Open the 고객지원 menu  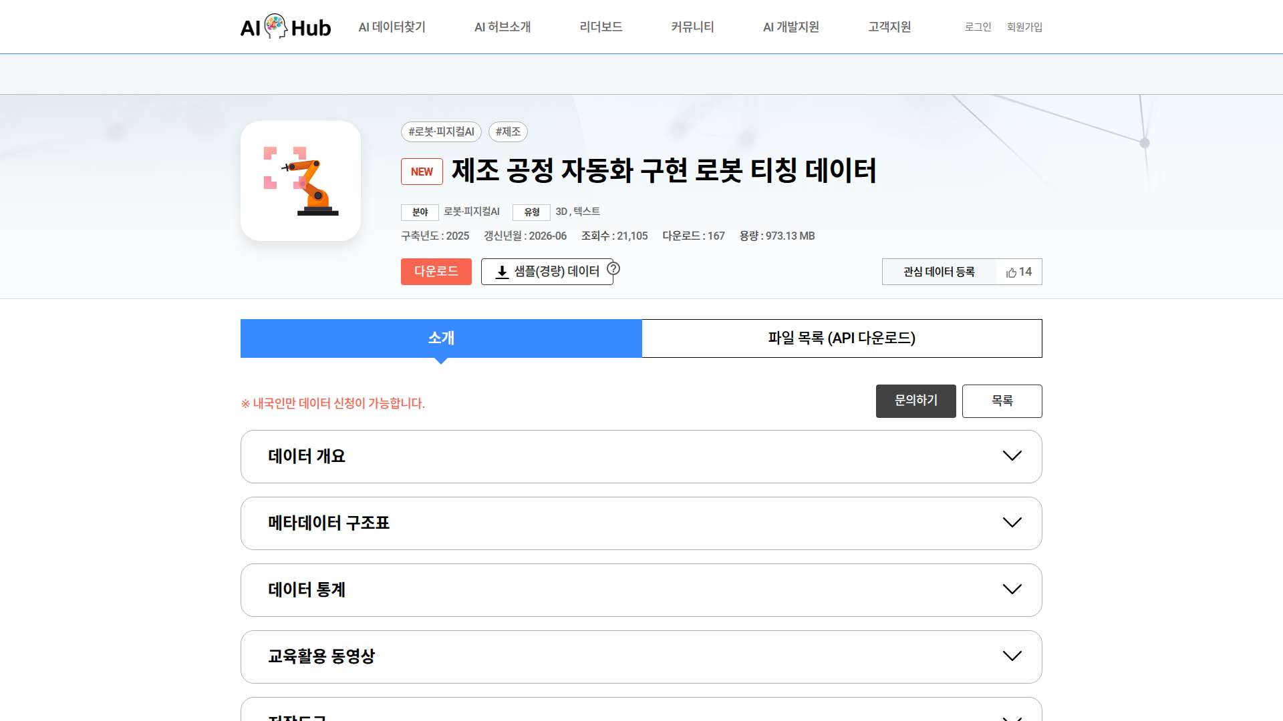click(x=889, y=27)
